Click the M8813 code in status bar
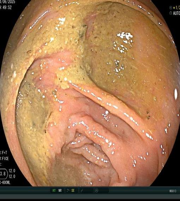This screenshot has height=201, width=180. click(173, 191)
